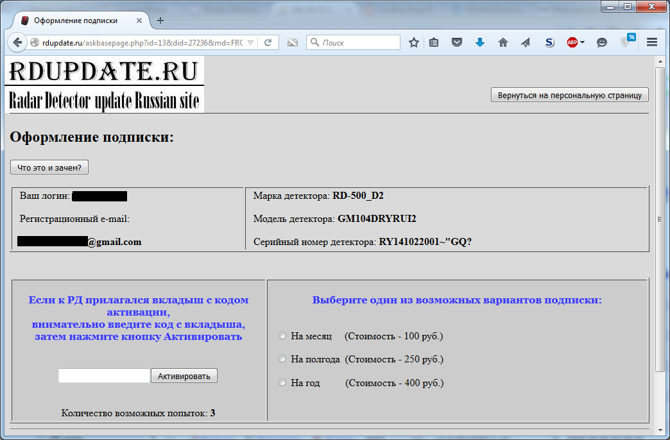
Task: Reload the page with the refresh icon
Action: 268,42
